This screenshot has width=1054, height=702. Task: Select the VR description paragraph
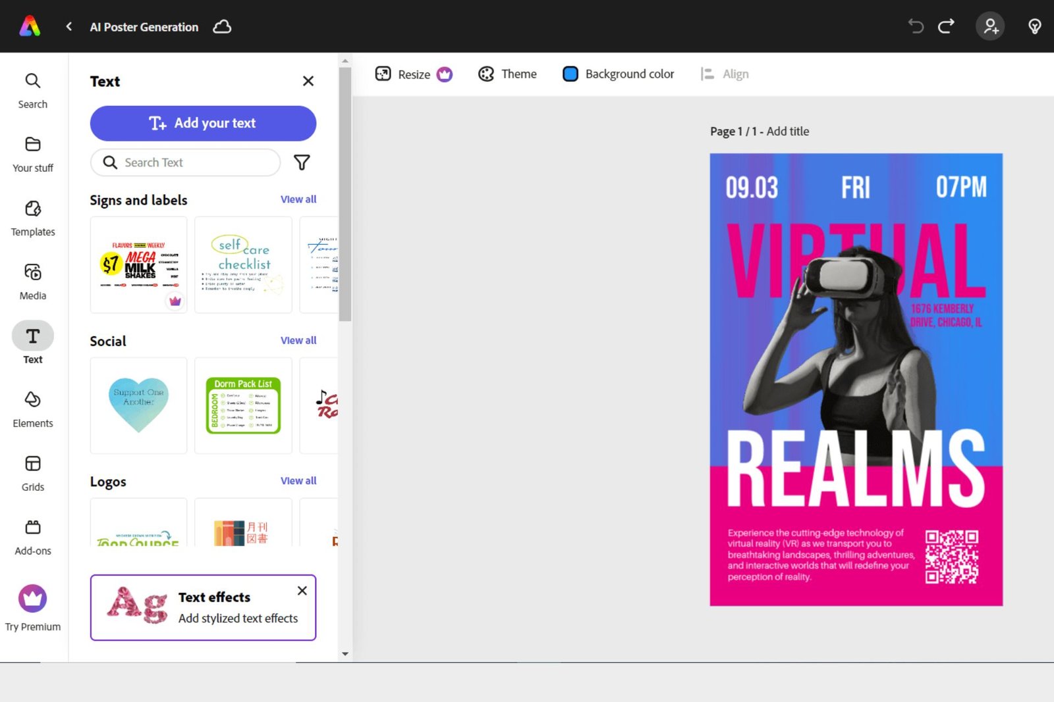821,555
